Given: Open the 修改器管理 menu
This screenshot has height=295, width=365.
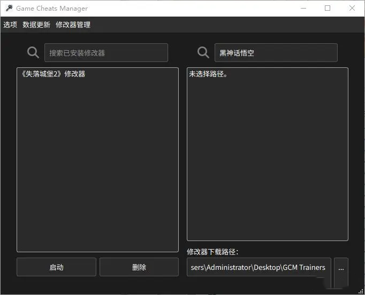Looking at the screenshot, I should [x=73, y=25].
